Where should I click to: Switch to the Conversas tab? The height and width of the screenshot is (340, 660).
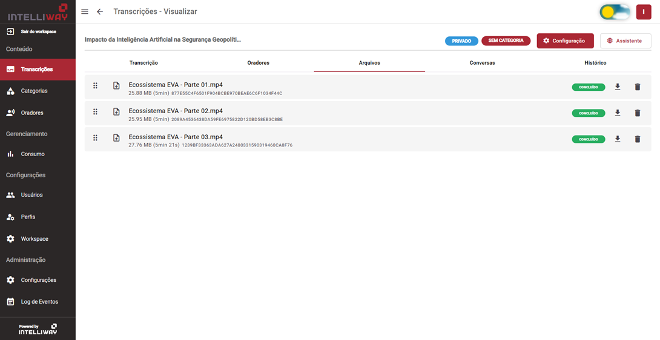[x=482, y=63]
